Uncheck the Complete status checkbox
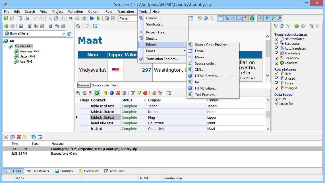The image size is (325, 183). [276, 63]
